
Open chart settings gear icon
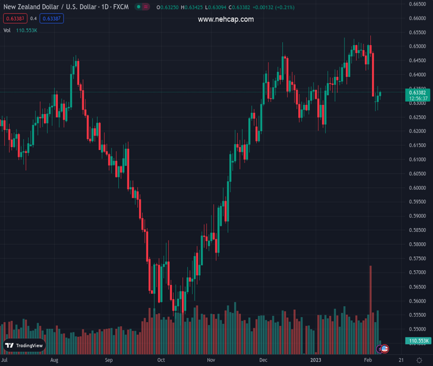tap(419, 361)
